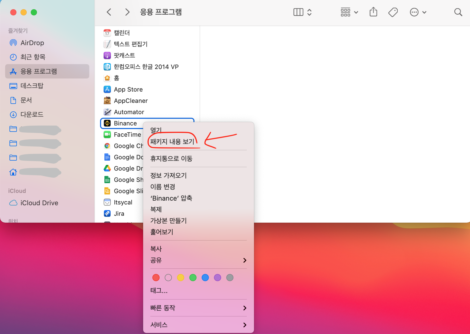Open 다운로드 in the sidebar
Viewport: 470px width, 334px height.
tap(47, 114)
